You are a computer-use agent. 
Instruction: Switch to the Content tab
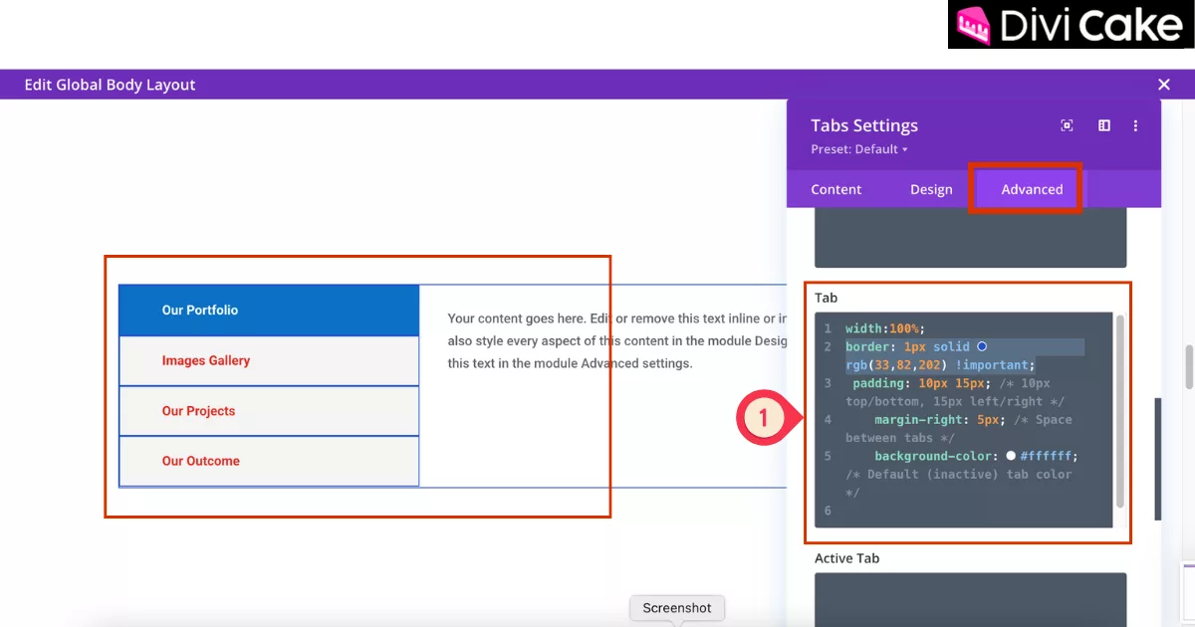(836, 189)
